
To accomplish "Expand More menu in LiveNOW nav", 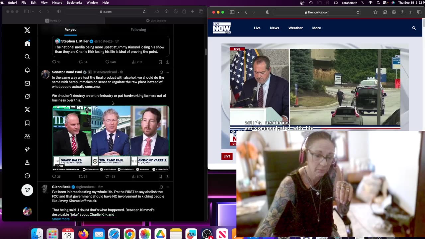I will [x=317, y=28].
